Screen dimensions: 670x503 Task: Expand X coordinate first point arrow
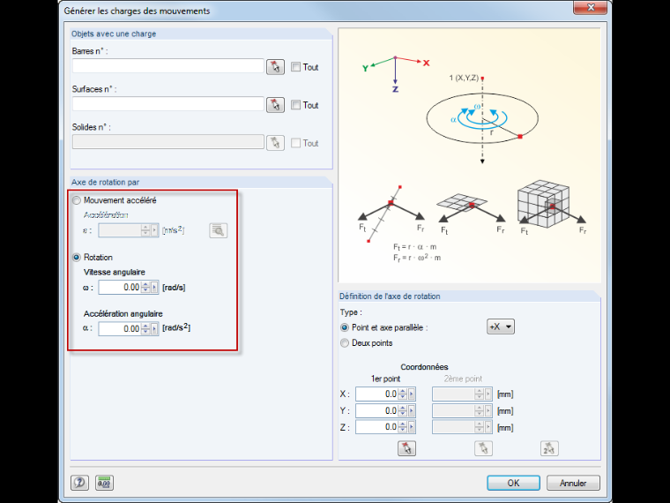412,394
